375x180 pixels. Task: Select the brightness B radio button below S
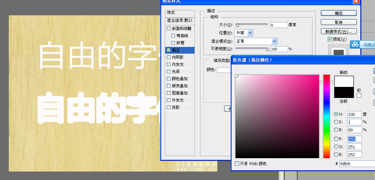(336, 130)
